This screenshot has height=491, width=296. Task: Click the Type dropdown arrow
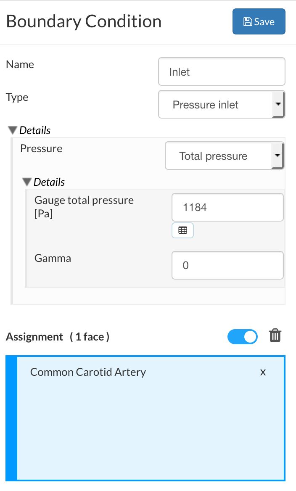click(x=278, y=105)
